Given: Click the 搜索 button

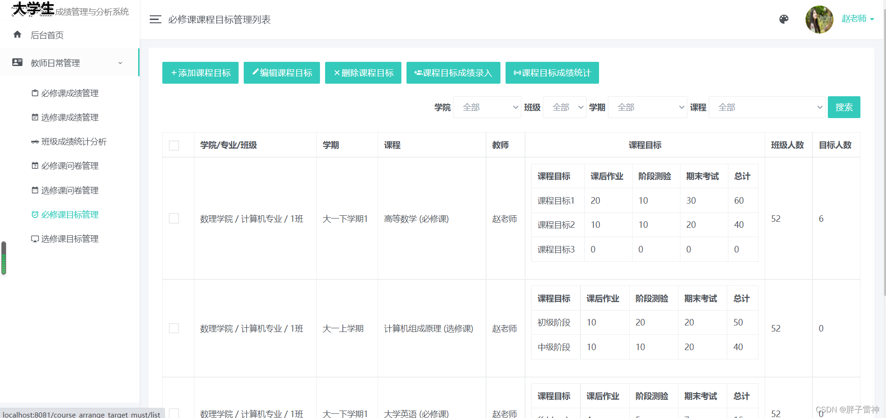Looking at the screenshot, I should point(844,107).
